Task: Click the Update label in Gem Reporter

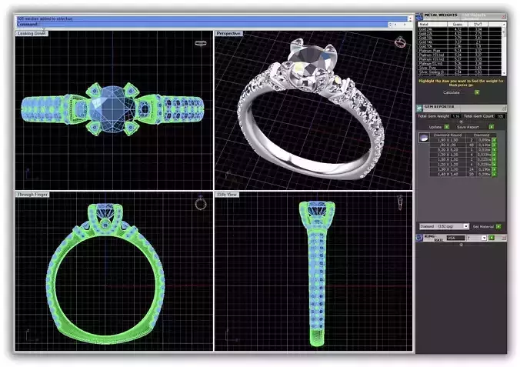Action: click(435, 127)
